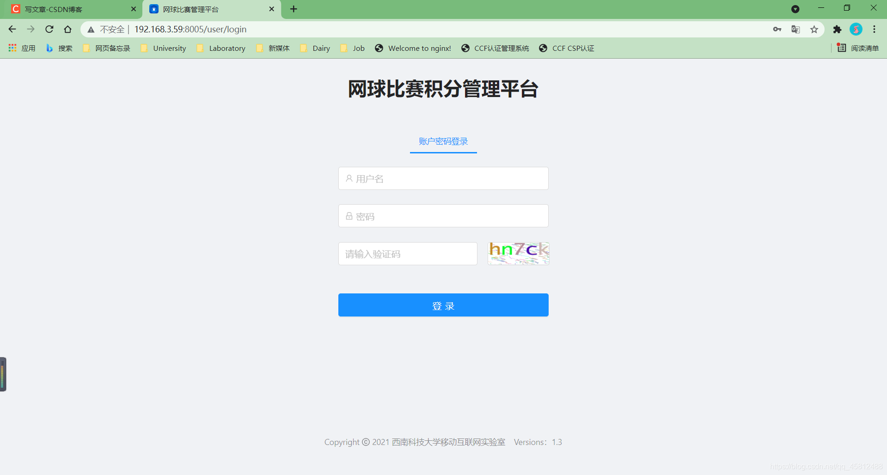Open the Chrome three-dot menu

[x=874, y=29]
